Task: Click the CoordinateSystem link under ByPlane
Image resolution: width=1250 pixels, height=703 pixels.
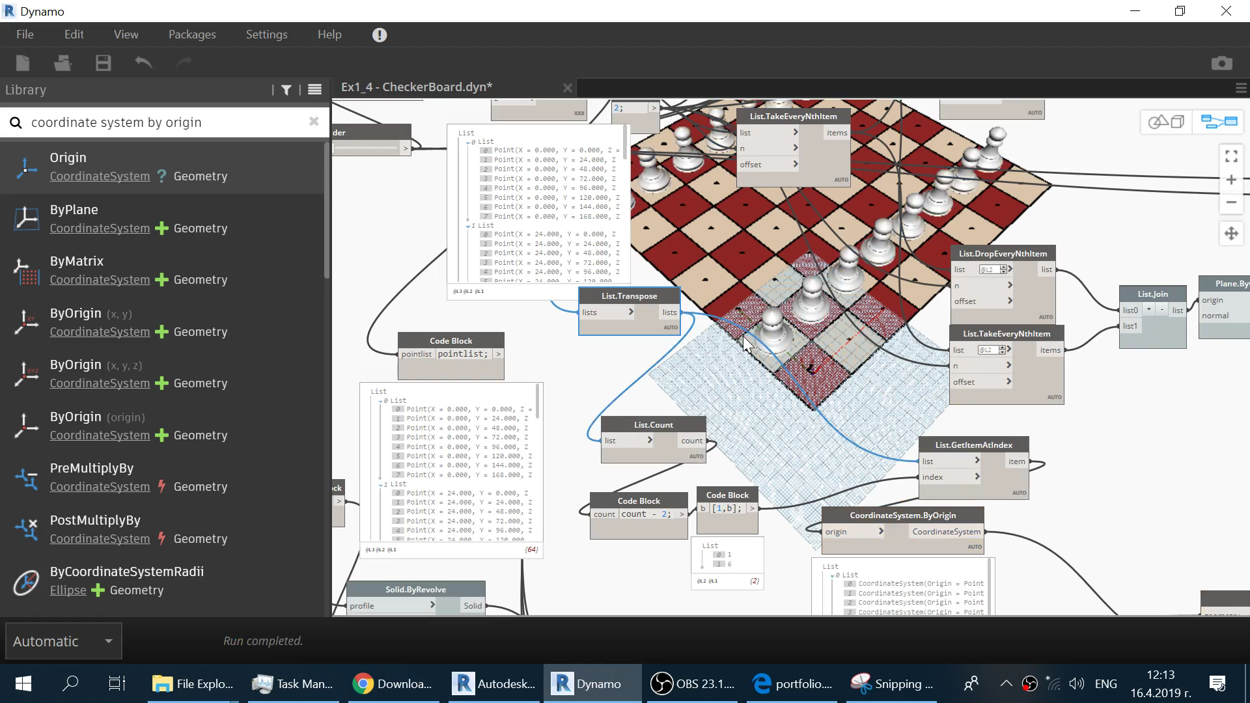Action: pyautogui.click(x=100, y=228)
